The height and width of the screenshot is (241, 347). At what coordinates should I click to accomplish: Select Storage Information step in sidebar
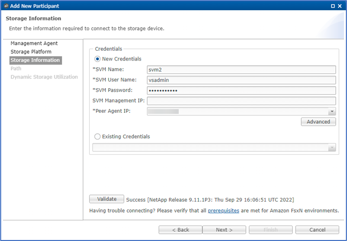point(35,60)
